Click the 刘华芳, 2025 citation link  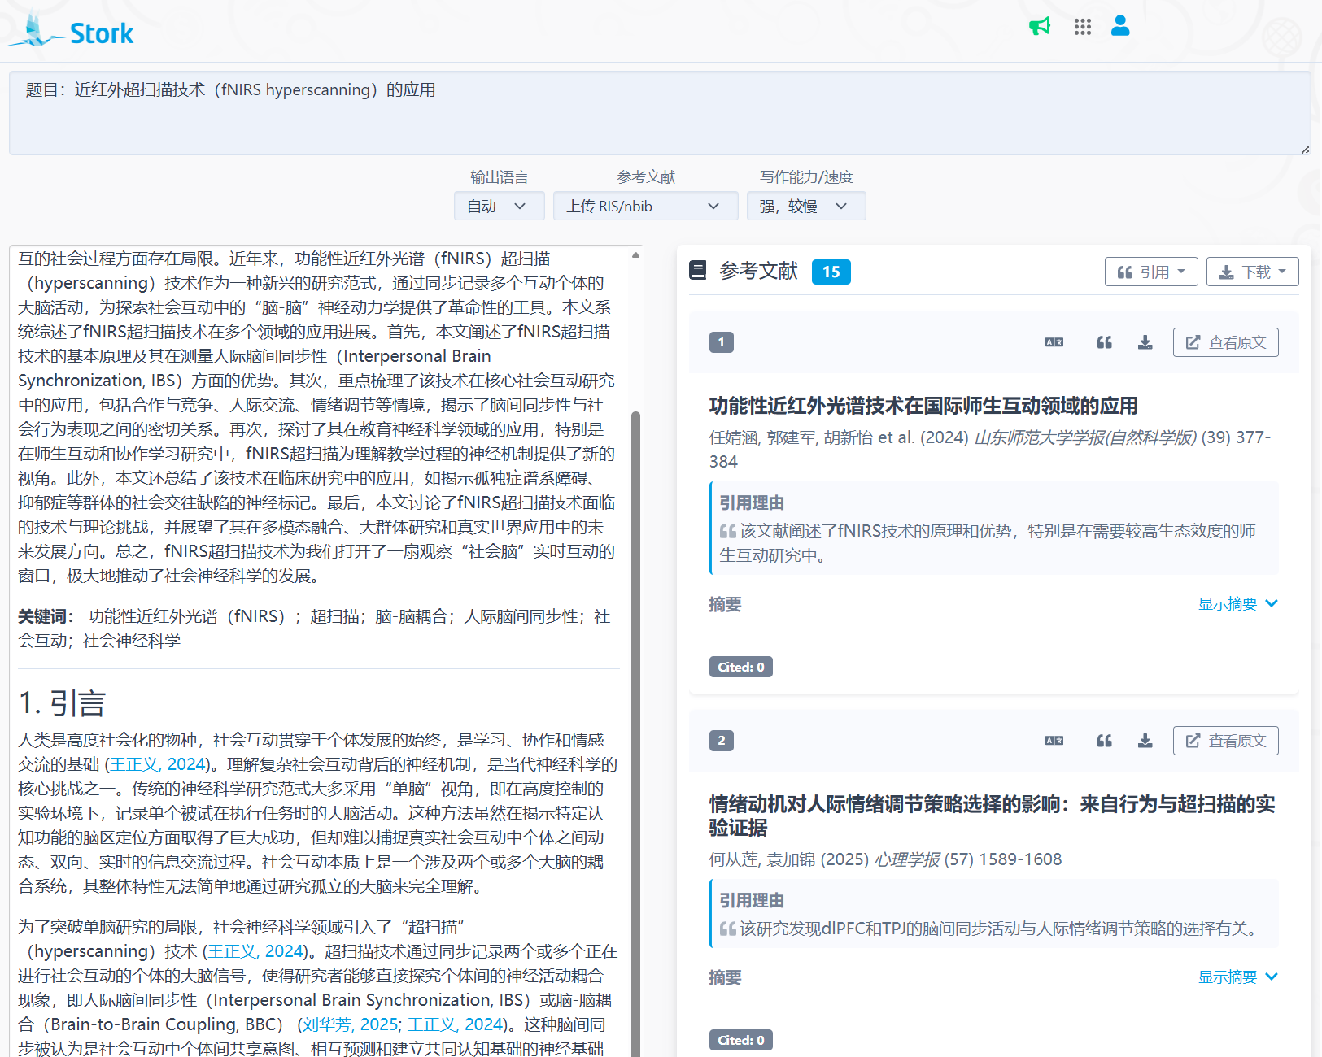(350, 1024)
